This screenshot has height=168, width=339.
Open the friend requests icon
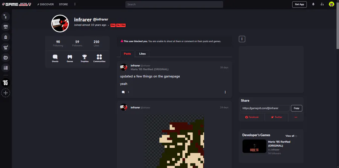pyautogui.click(x=322, y=4)
